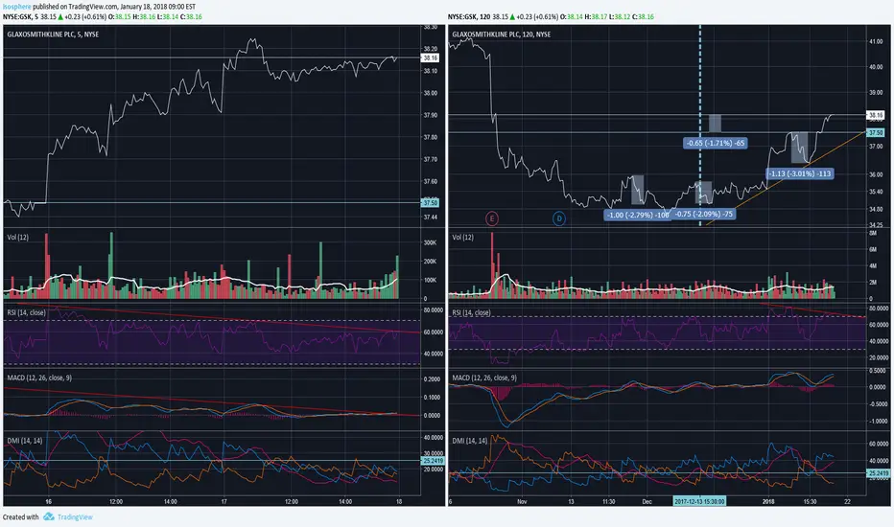The width and height of the screenshot is (894, 527).
Task: Click the 2017-12-13 15:30:00 date label
Action: pyautogui.click(x=699, y=501)
